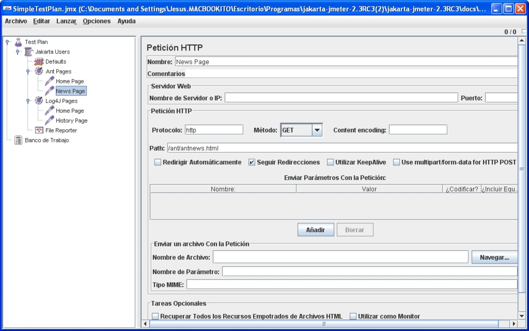Check Recuperar Todos los Recursos Empotrados
529x331 pixels.
(155, 316)
